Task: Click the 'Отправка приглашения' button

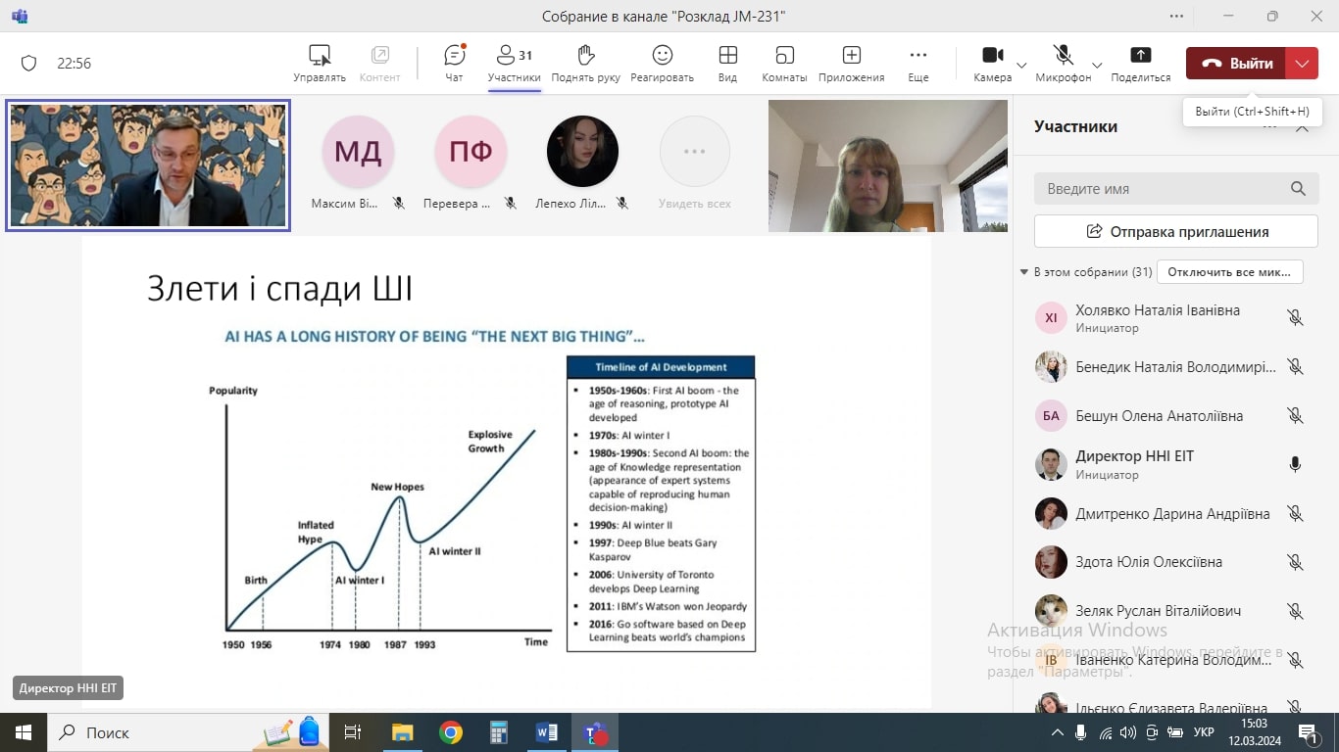Action: click(x=1175, y=232)
